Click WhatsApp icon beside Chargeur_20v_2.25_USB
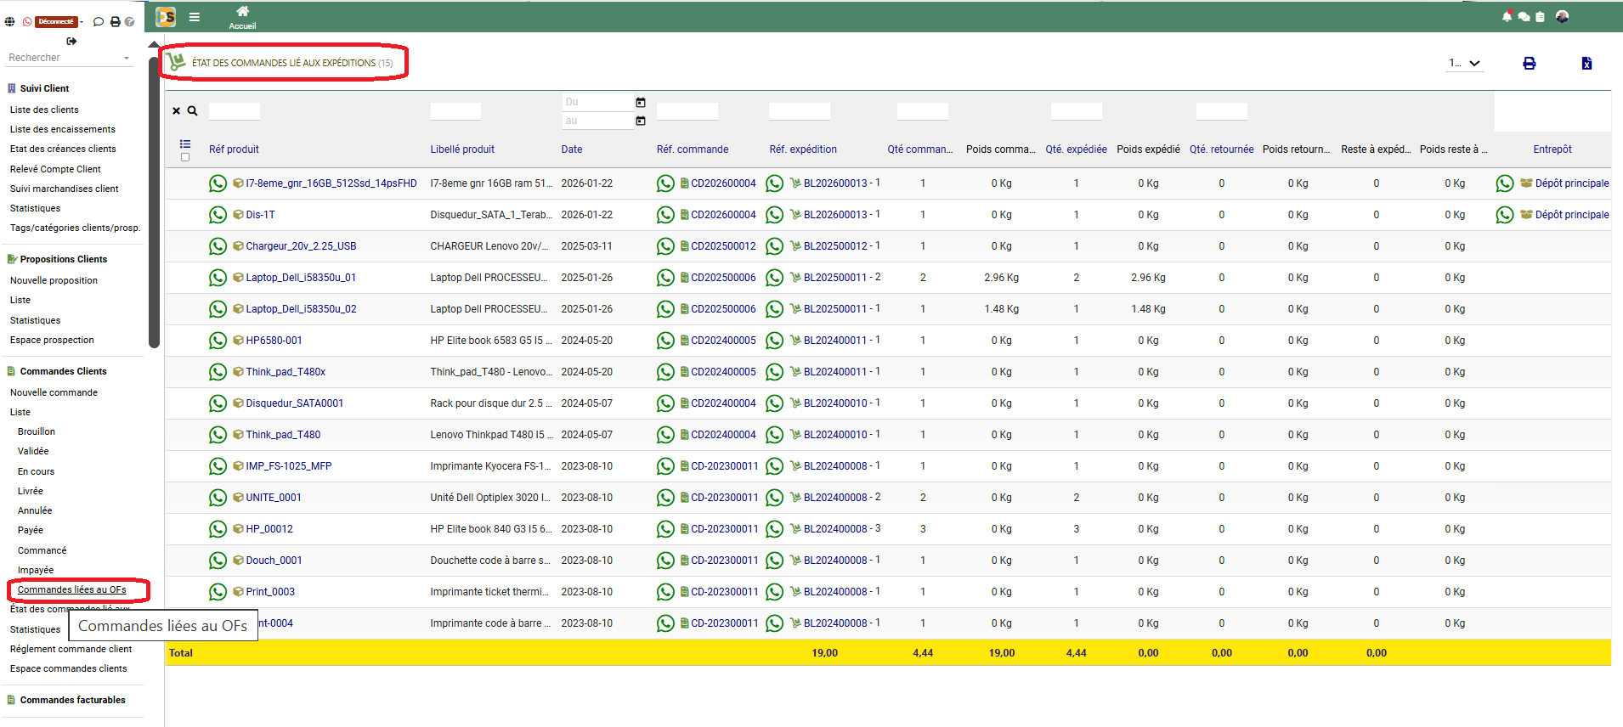Screen dimensions: 1623x727 pos(218,246)
